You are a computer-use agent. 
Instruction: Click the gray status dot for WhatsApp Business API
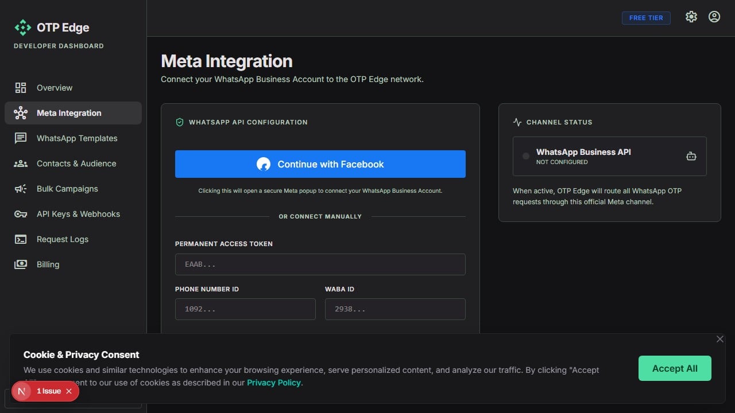[526, 156]
